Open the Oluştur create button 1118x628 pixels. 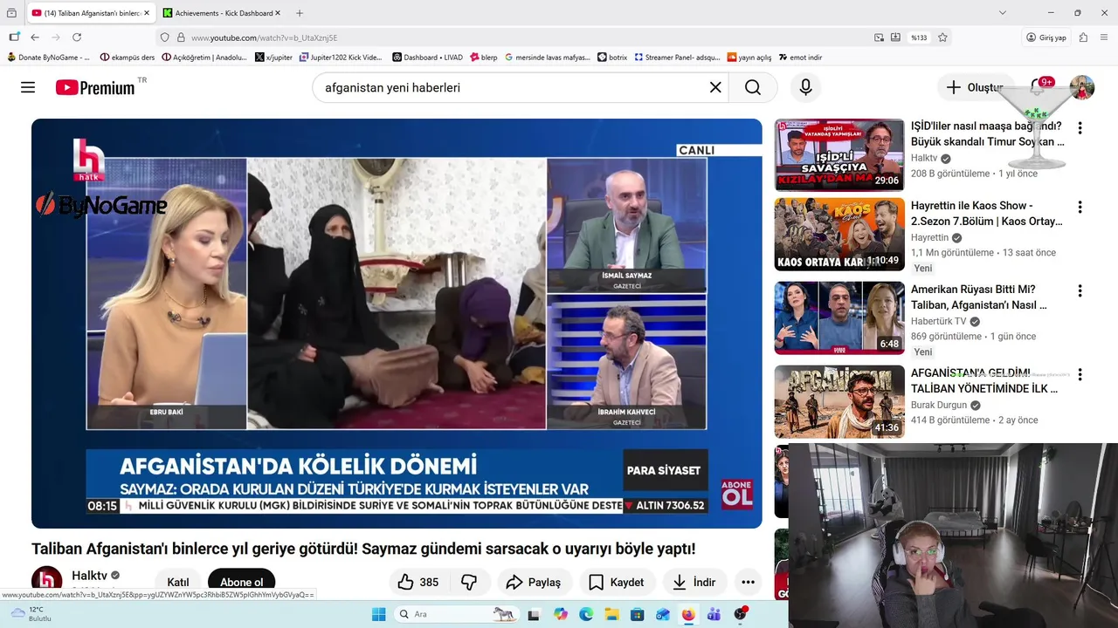coord(976,87)
